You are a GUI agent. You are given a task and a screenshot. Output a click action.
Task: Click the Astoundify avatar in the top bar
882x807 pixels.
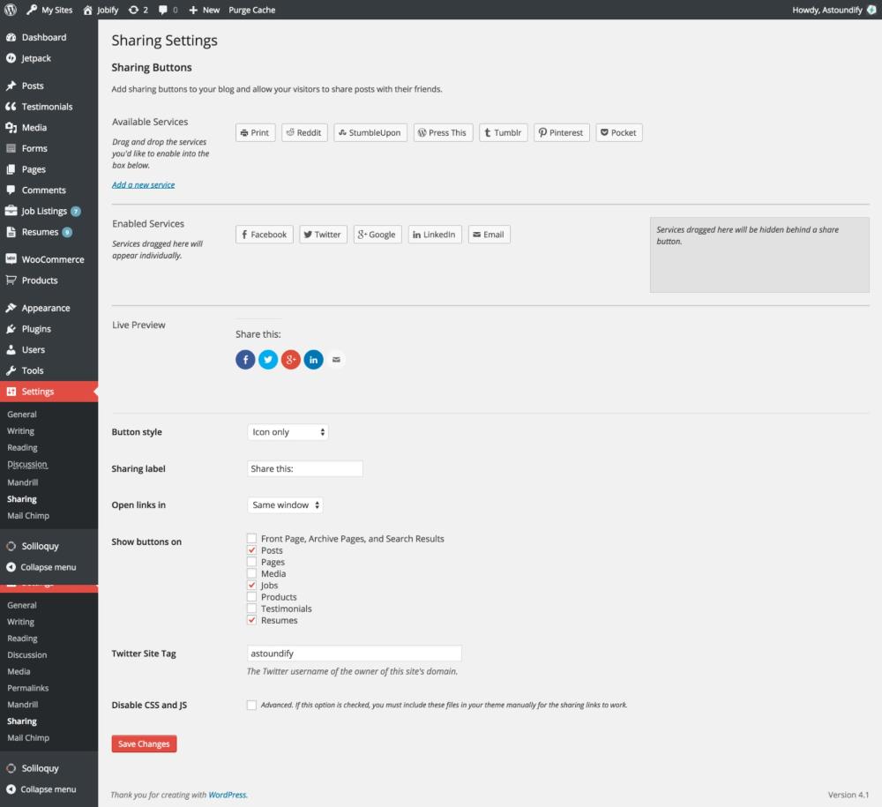[871, 10]
